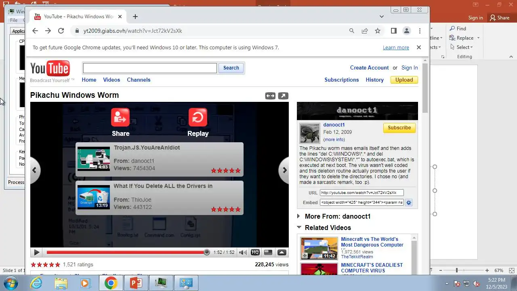Subscribe to danooct1 channel
The width and height of the screenshot is (517, 291).
[399, 128]
